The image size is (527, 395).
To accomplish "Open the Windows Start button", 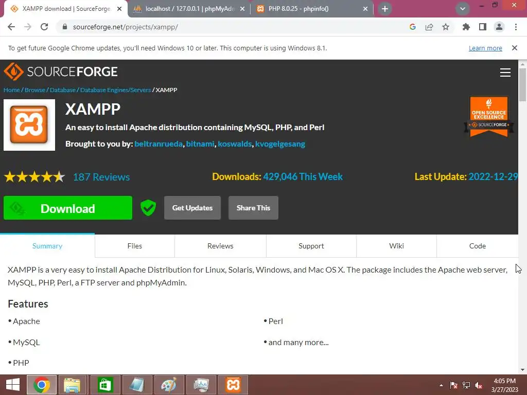I will 13,385.
